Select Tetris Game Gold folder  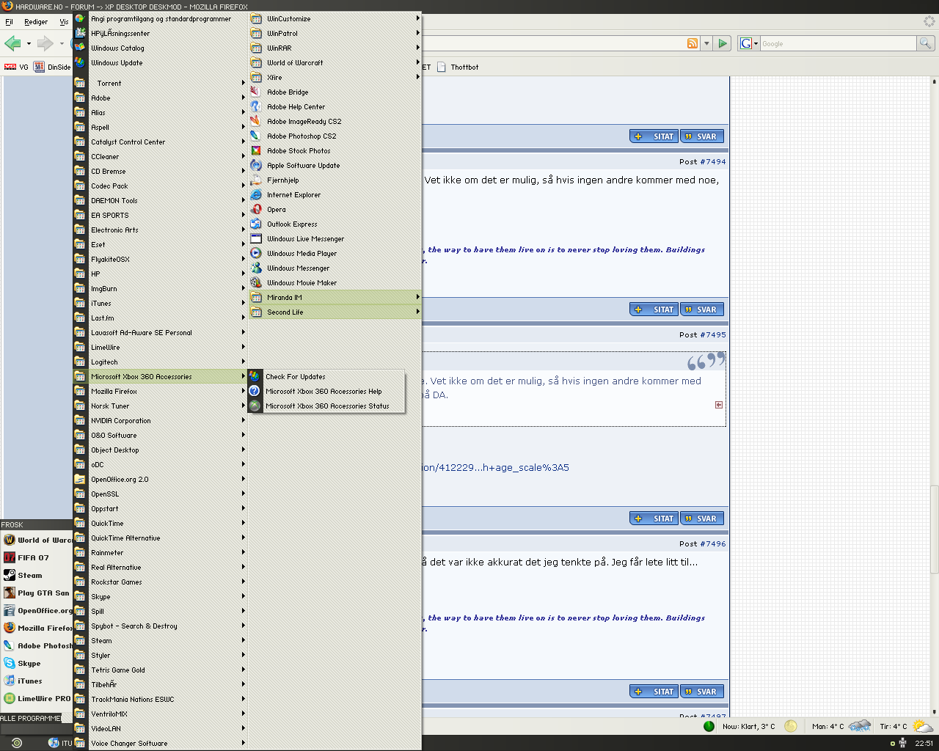(160, 670)
